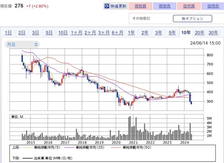Image resolution: width=224 pixels, height=163 pixels.
Task: Click the green line swatch for 5-period average
Action: pos(27,147)
